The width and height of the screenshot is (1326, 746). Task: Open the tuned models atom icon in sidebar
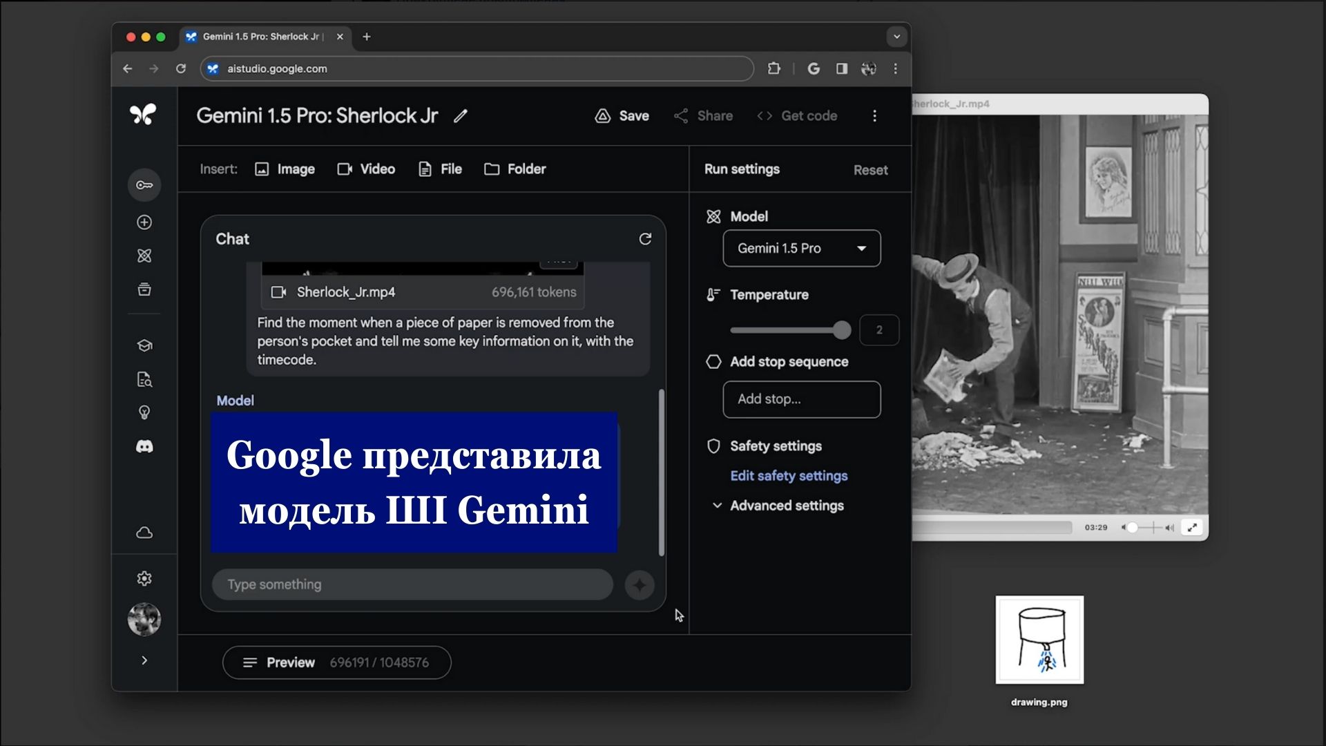144,256
